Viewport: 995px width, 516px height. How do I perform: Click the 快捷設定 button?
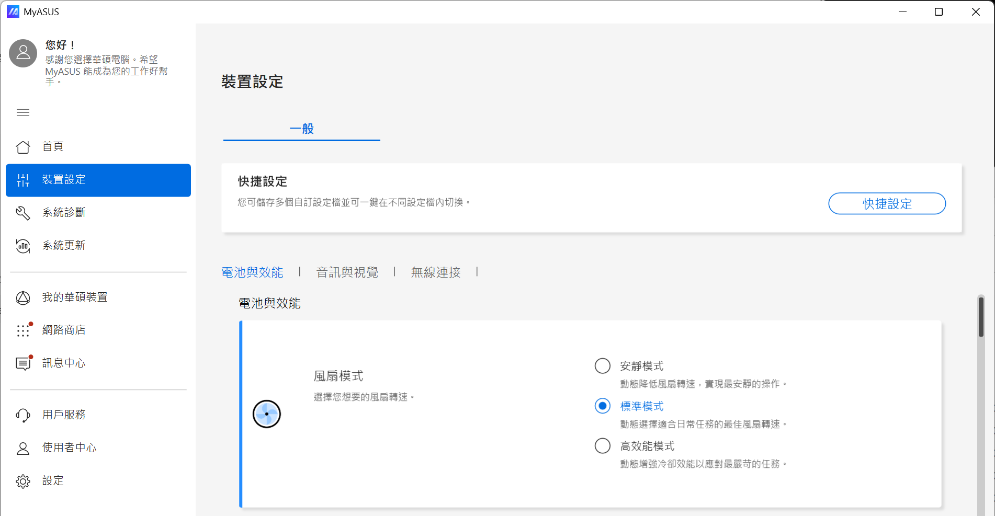pos(887,204)
